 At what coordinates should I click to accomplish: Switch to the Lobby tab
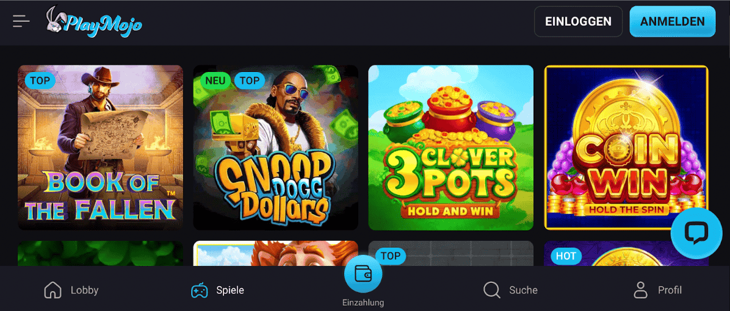(x=71, y=290)
